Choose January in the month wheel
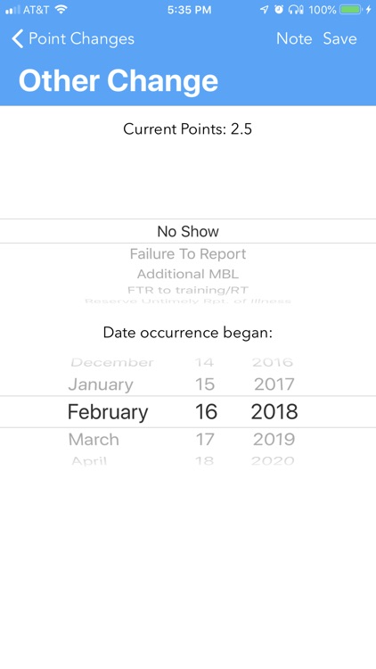Screen dimensions: 376x669 click(101, 384)
